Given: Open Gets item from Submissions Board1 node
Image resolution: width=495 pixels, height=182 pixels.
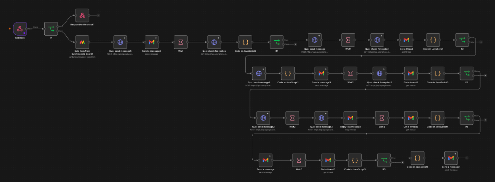Looking at the screenshot, I should tap(82, 42).
